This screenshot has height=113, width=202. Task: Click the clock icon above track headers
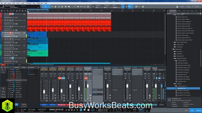click(22, 11)
